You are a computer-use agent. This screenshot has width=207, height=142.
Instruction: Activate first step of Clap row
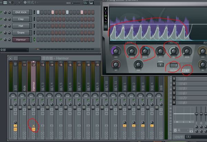click(x=38, y=19)
